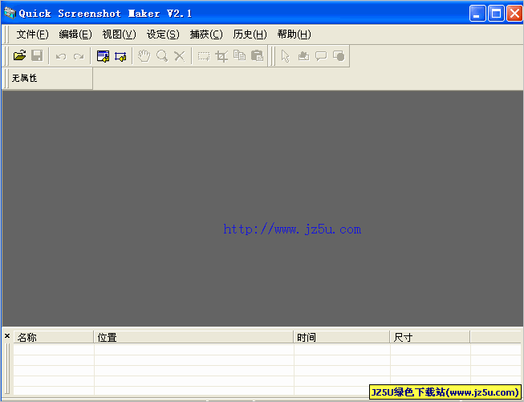This screenshot has width=524, height=402.
Task: Click the X delete icon in toolbar
Action: [180, 56]
